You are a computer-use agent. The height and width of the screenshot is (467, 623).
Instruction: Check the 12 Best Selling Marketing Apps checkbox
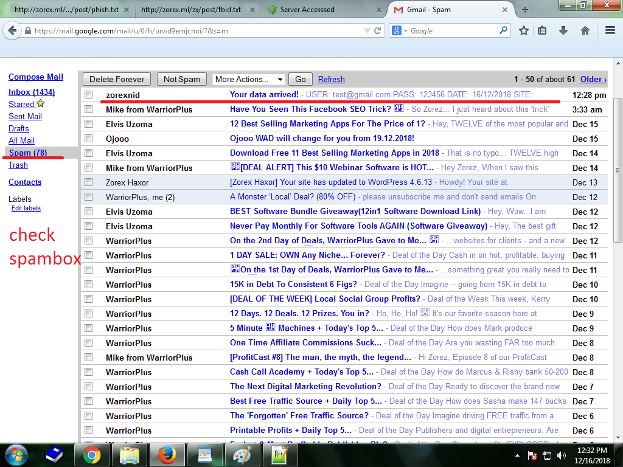tap(89, 124)
